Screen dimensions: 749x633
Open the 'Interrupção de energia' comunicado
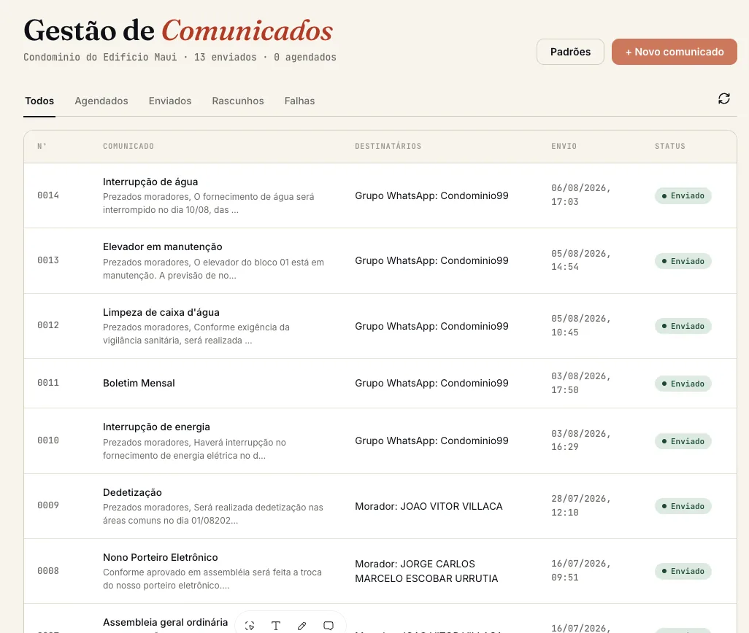click(156, 427)
